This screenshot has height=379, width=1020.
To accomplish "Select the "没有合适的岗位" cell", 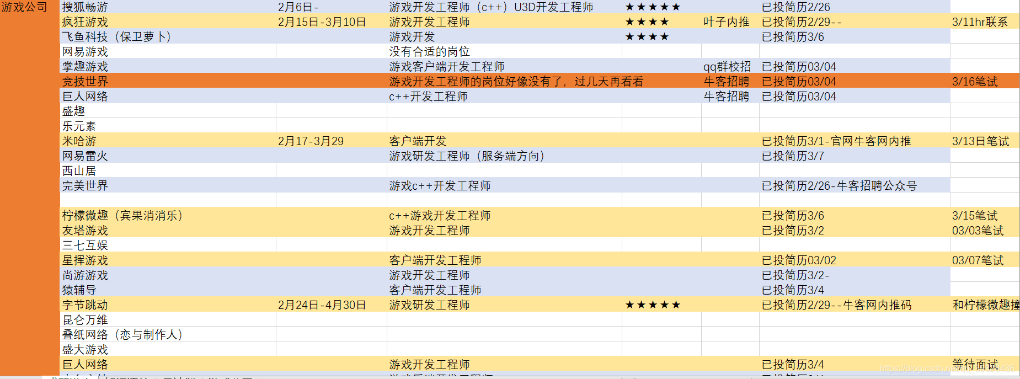I will click(x=505, y=51).
